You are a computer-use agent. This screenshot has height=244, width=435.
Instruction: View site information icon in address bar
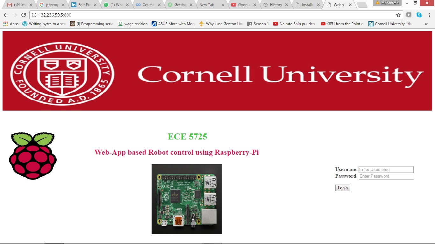tap(34, 15)
